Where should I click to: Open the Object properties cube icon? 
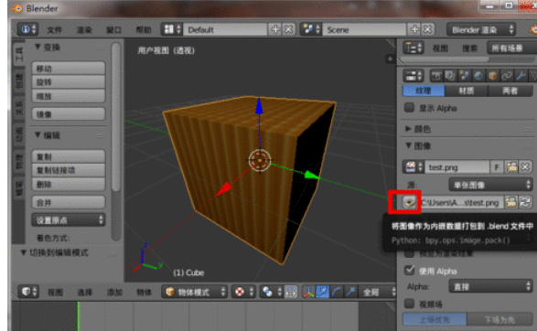pyautogui.click(x=492, y=76)
